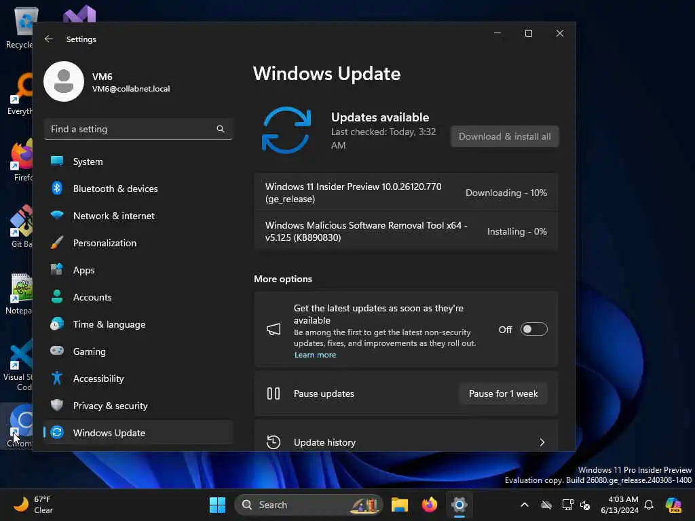This screenshot has width=695, height=521.
Task: Click the network icon in system tray
Action: coord(567,505)
